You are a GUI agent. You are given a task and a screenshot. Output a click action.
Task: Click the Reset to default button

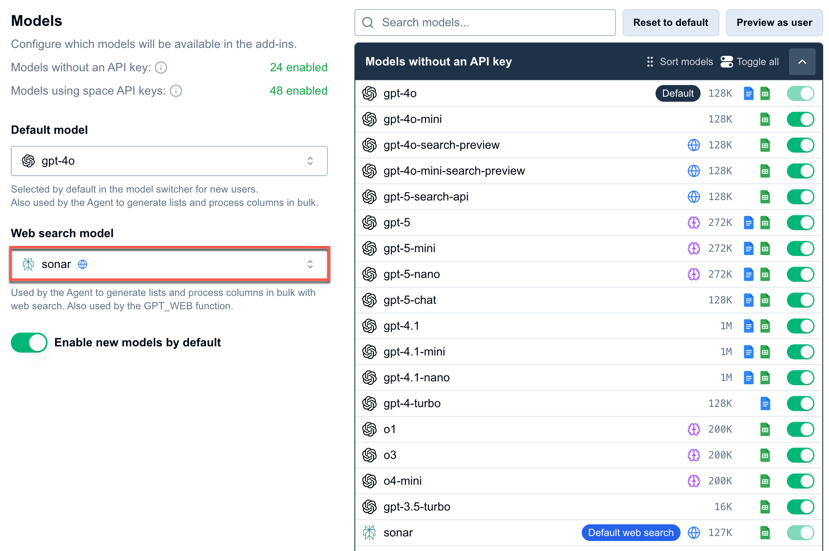tap(671, 22)
